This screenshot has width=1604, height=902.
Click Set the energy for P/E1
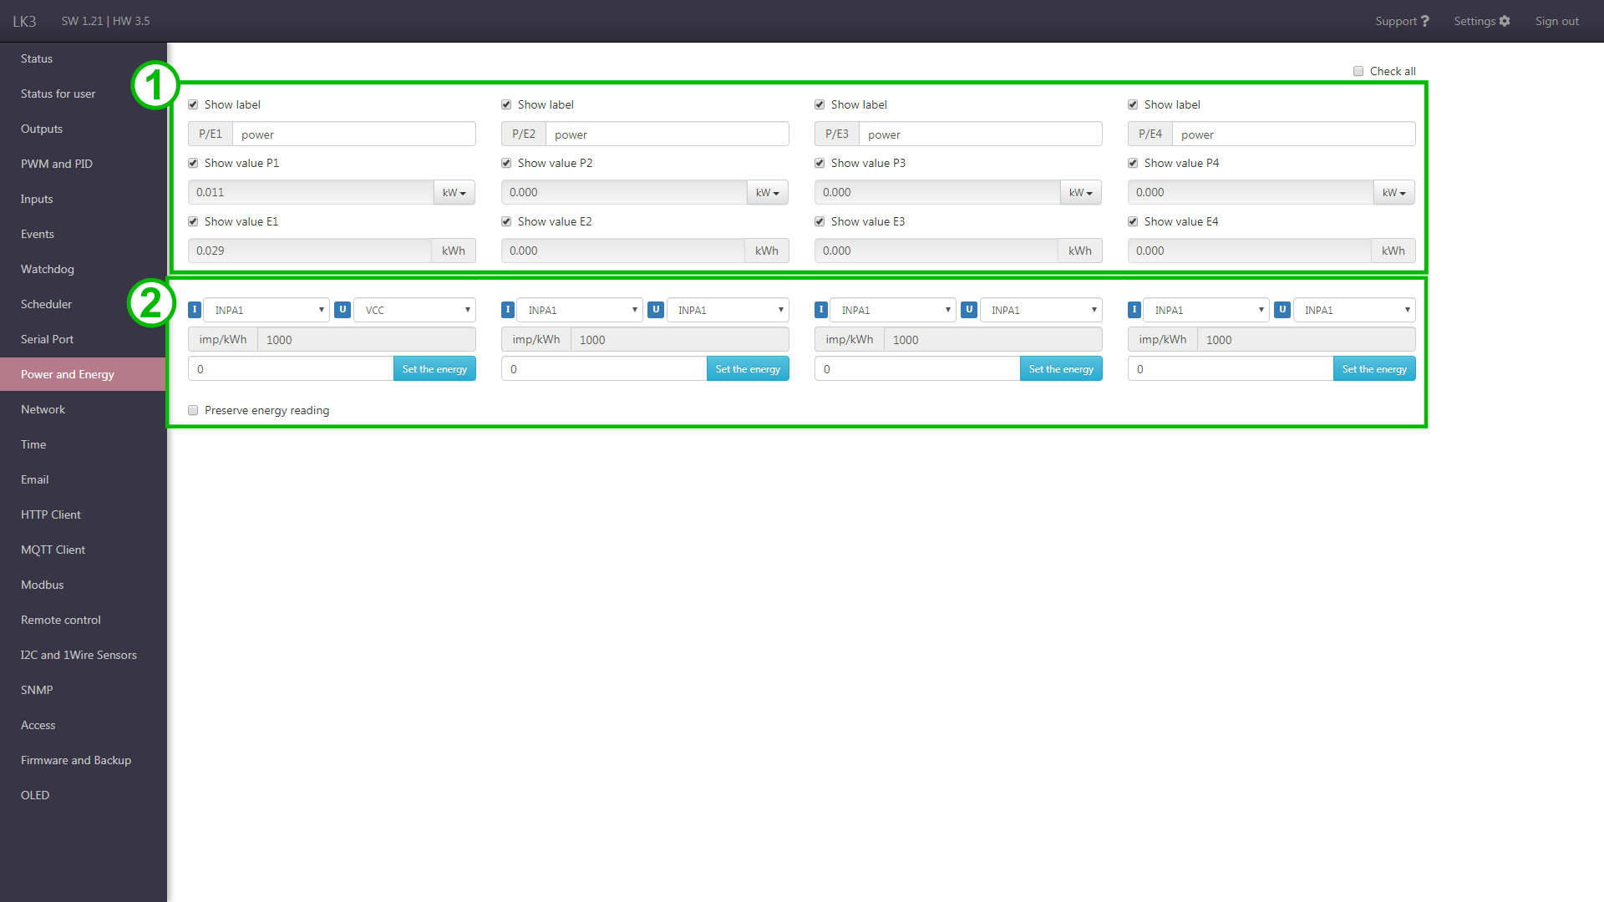pyautogui.click(x=434, y=368)
